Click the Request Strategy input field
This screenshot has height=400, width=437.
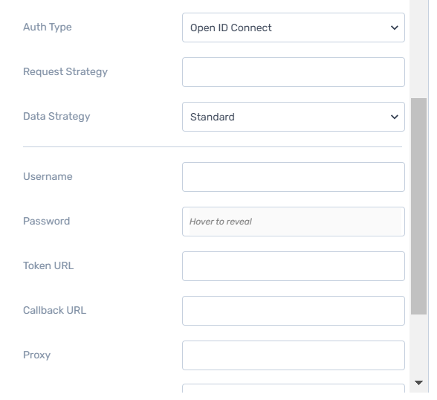[293, 72]
